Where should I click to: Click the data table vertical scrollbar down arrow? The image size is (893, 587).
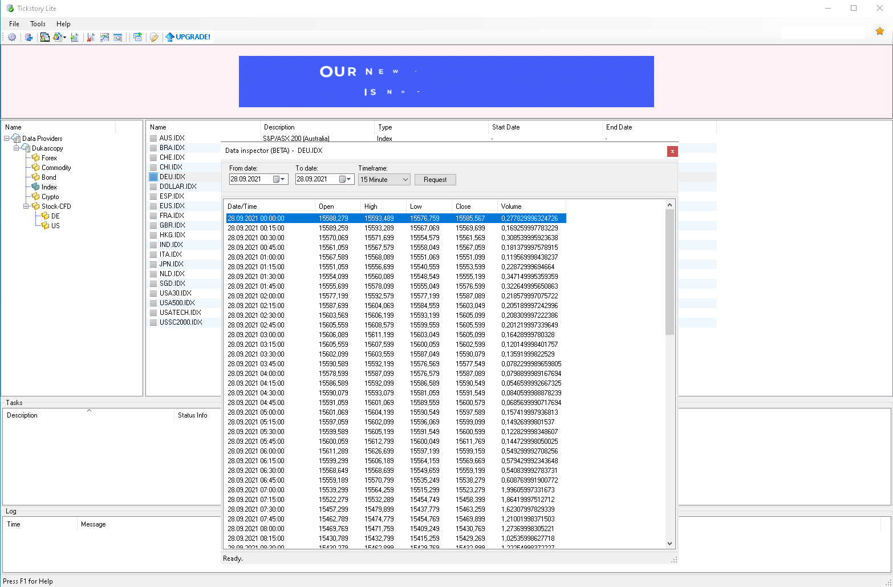click(x=669, y=544)
